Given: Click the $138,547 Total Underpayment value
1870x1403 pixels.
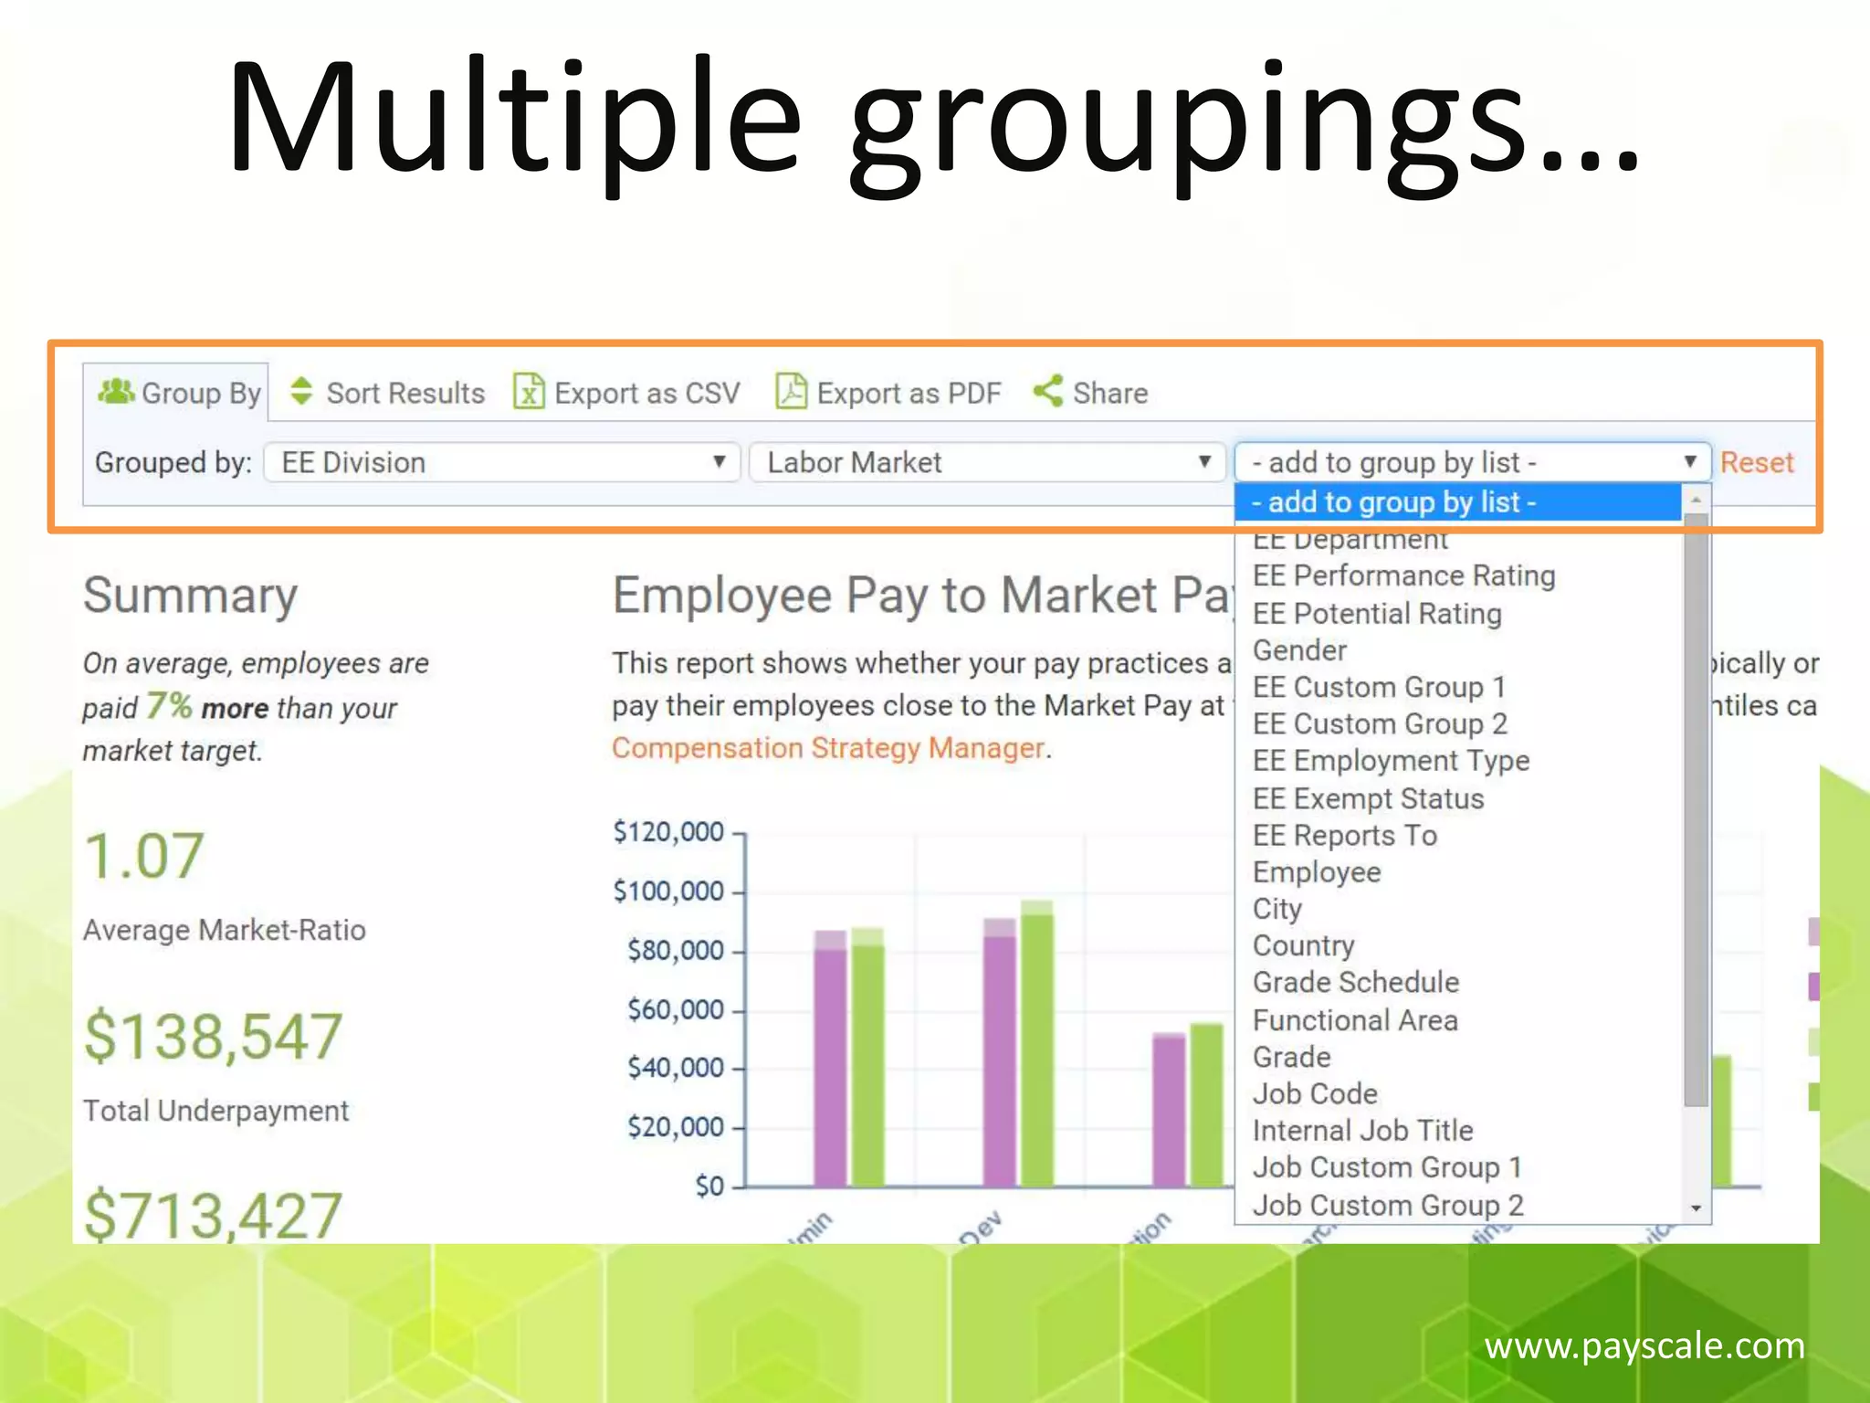Looking at the screenshot, I should point(213,1037).
